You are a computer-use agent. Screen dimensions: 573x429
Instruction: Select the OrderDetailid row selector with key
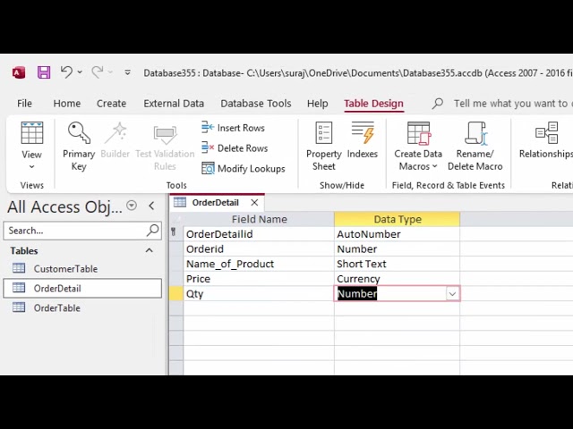[x=176, y=234]
